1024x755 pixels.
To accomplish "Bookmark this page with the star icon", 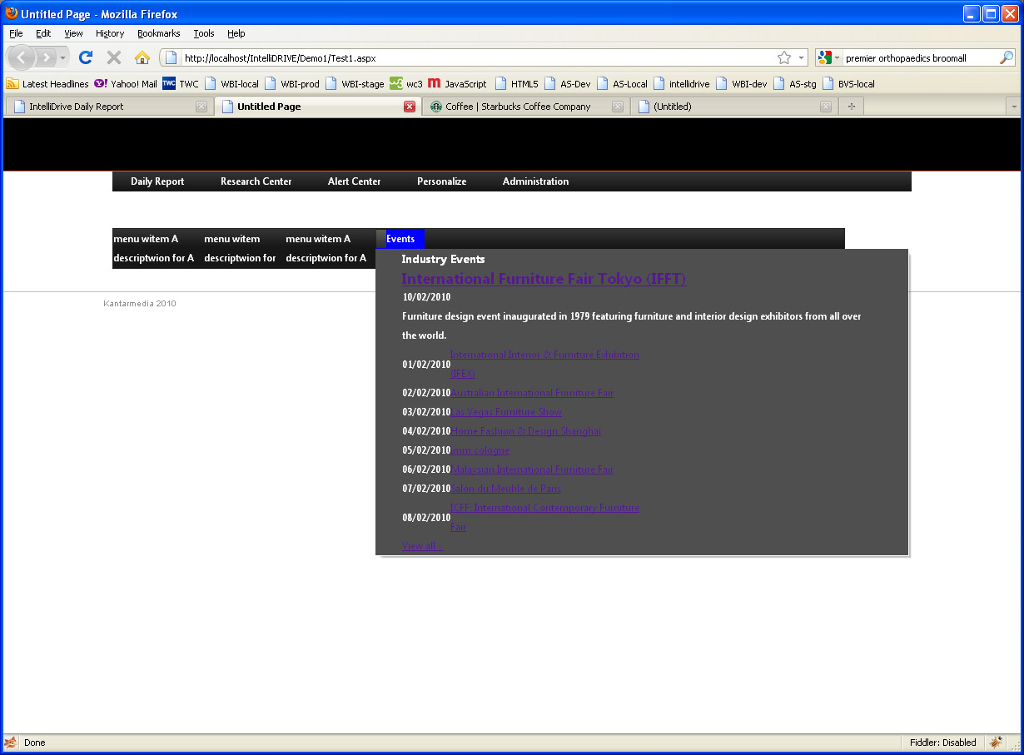I will coord(784,57).
